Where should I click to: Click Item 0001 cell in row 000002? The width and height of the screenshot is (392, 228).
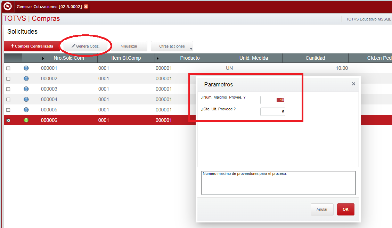click(104, 79)
